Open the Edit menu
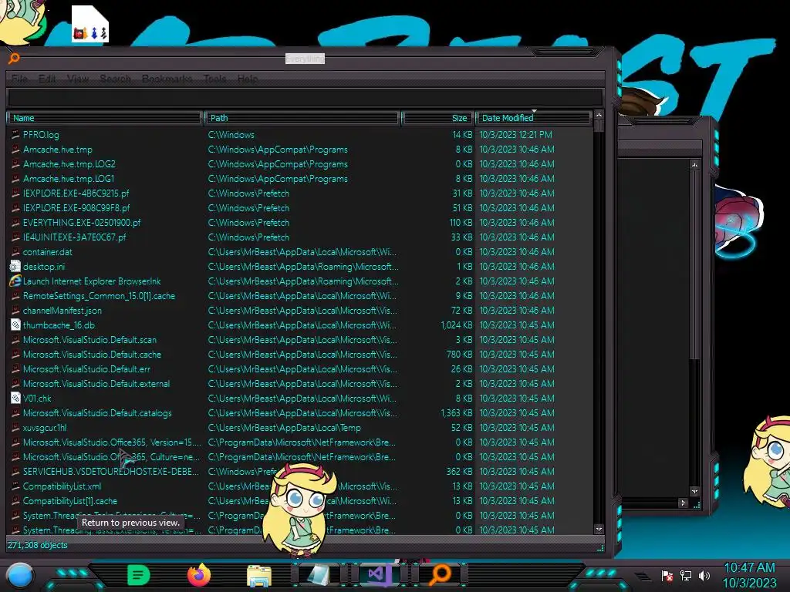790x592 pixels. [x=47, y=79]
